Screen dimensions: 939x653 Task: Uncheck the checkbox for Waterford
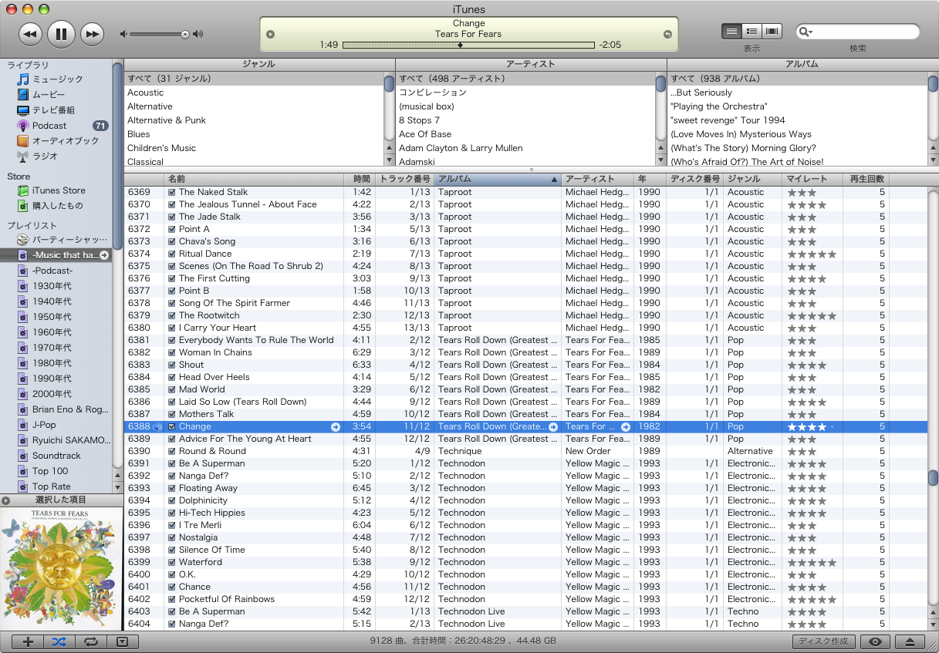(x=172, y=562)
